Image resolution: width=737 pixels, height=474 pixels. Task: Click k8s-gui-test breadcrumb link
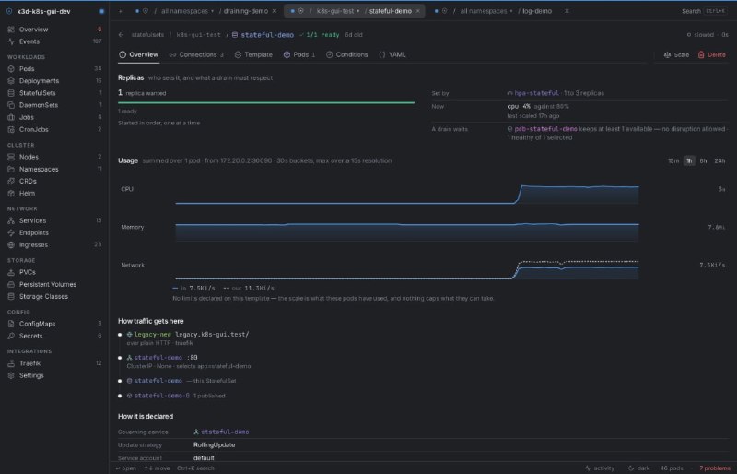tap(198, 35)
